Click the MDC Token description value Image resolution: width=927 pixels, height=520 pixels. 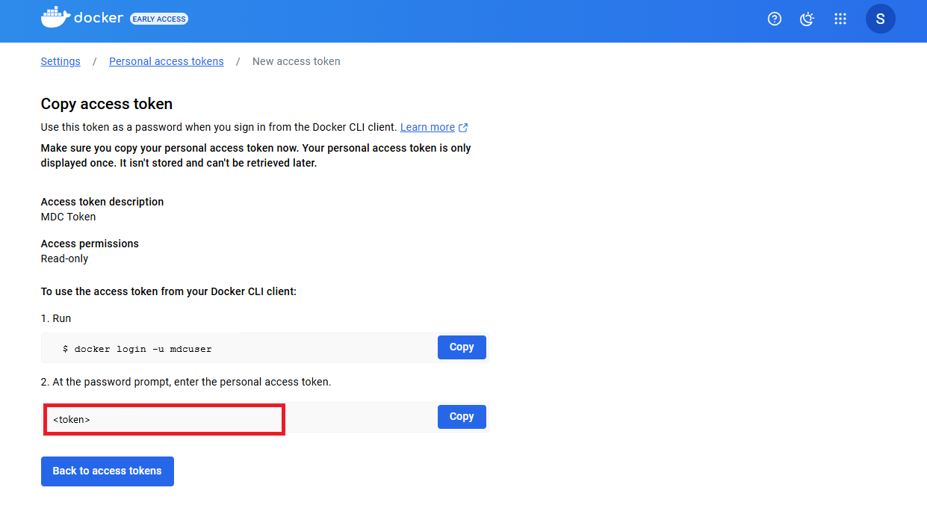pos(68,217)
